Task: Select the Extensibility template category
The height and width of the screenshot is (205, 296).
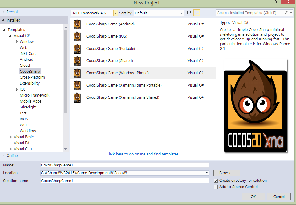Action: pyautogui.click(x=30, y=83)
